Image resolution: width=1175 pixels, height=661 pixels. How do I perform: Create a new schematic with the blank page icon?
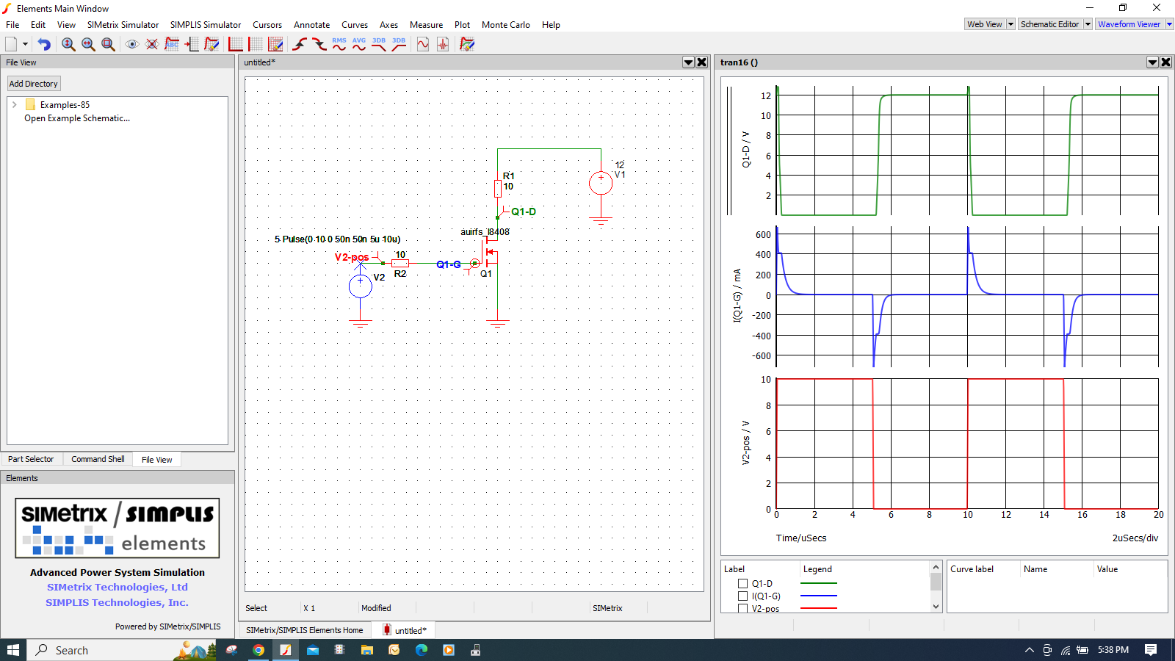pos(11,44)
